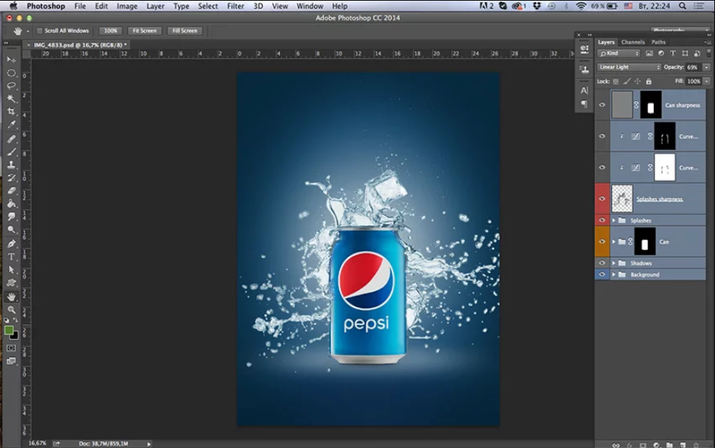Hide the Can sharpness layer
This screenshot has width=715, height=448.
click(602, 105)
